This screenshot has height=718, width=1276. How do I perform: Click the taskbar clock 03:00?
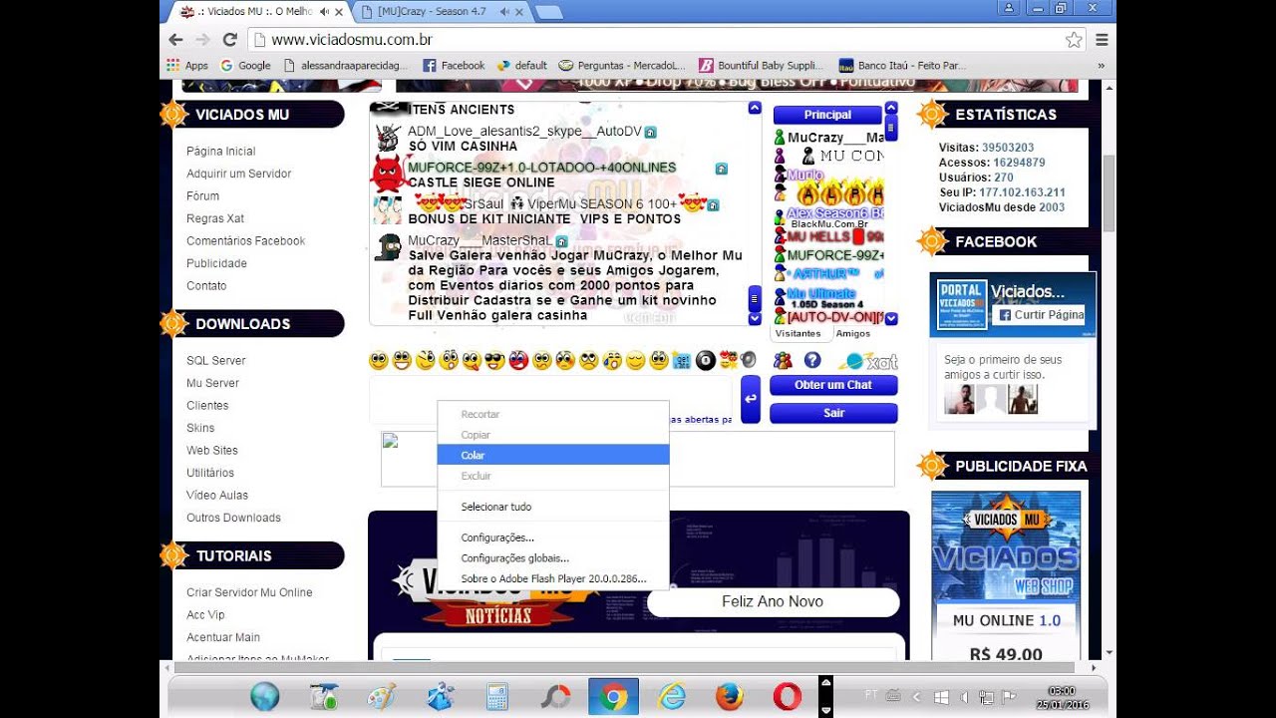[x=1063, y=691]
